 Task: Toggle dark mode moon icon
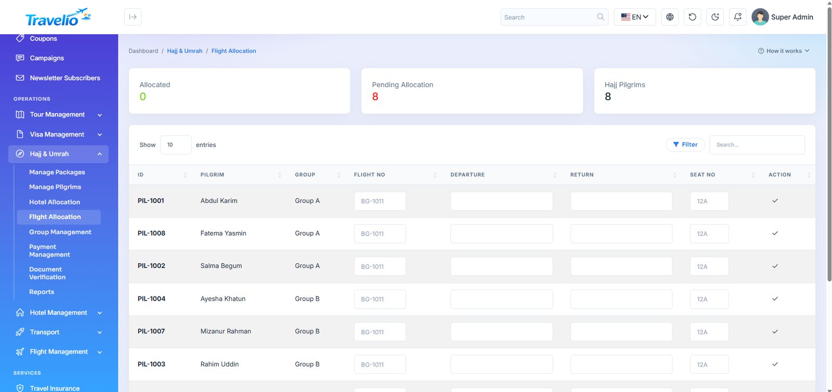715,17
